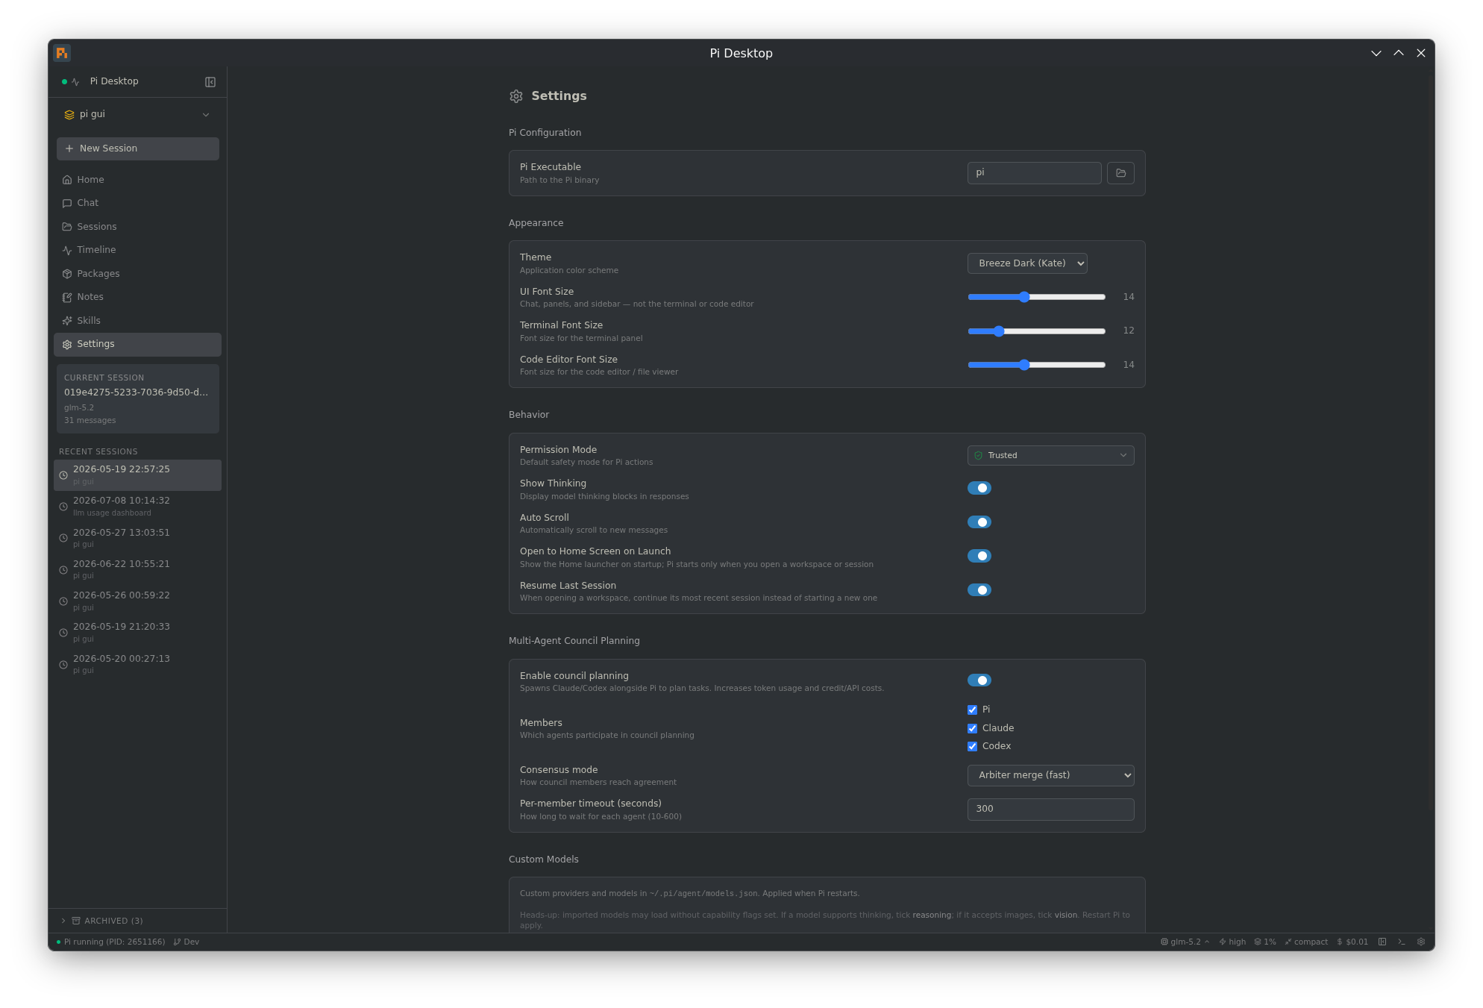The width and height of the screenshot is (1483, 1008).
Task: Click the Notes pencil icon in the sidebar
Action: [x=67, y=298]
